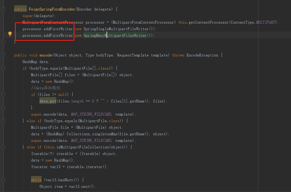Click the highlighted data.put text
The width and height of the screenshot is (291, 192).
coord(47,101)
